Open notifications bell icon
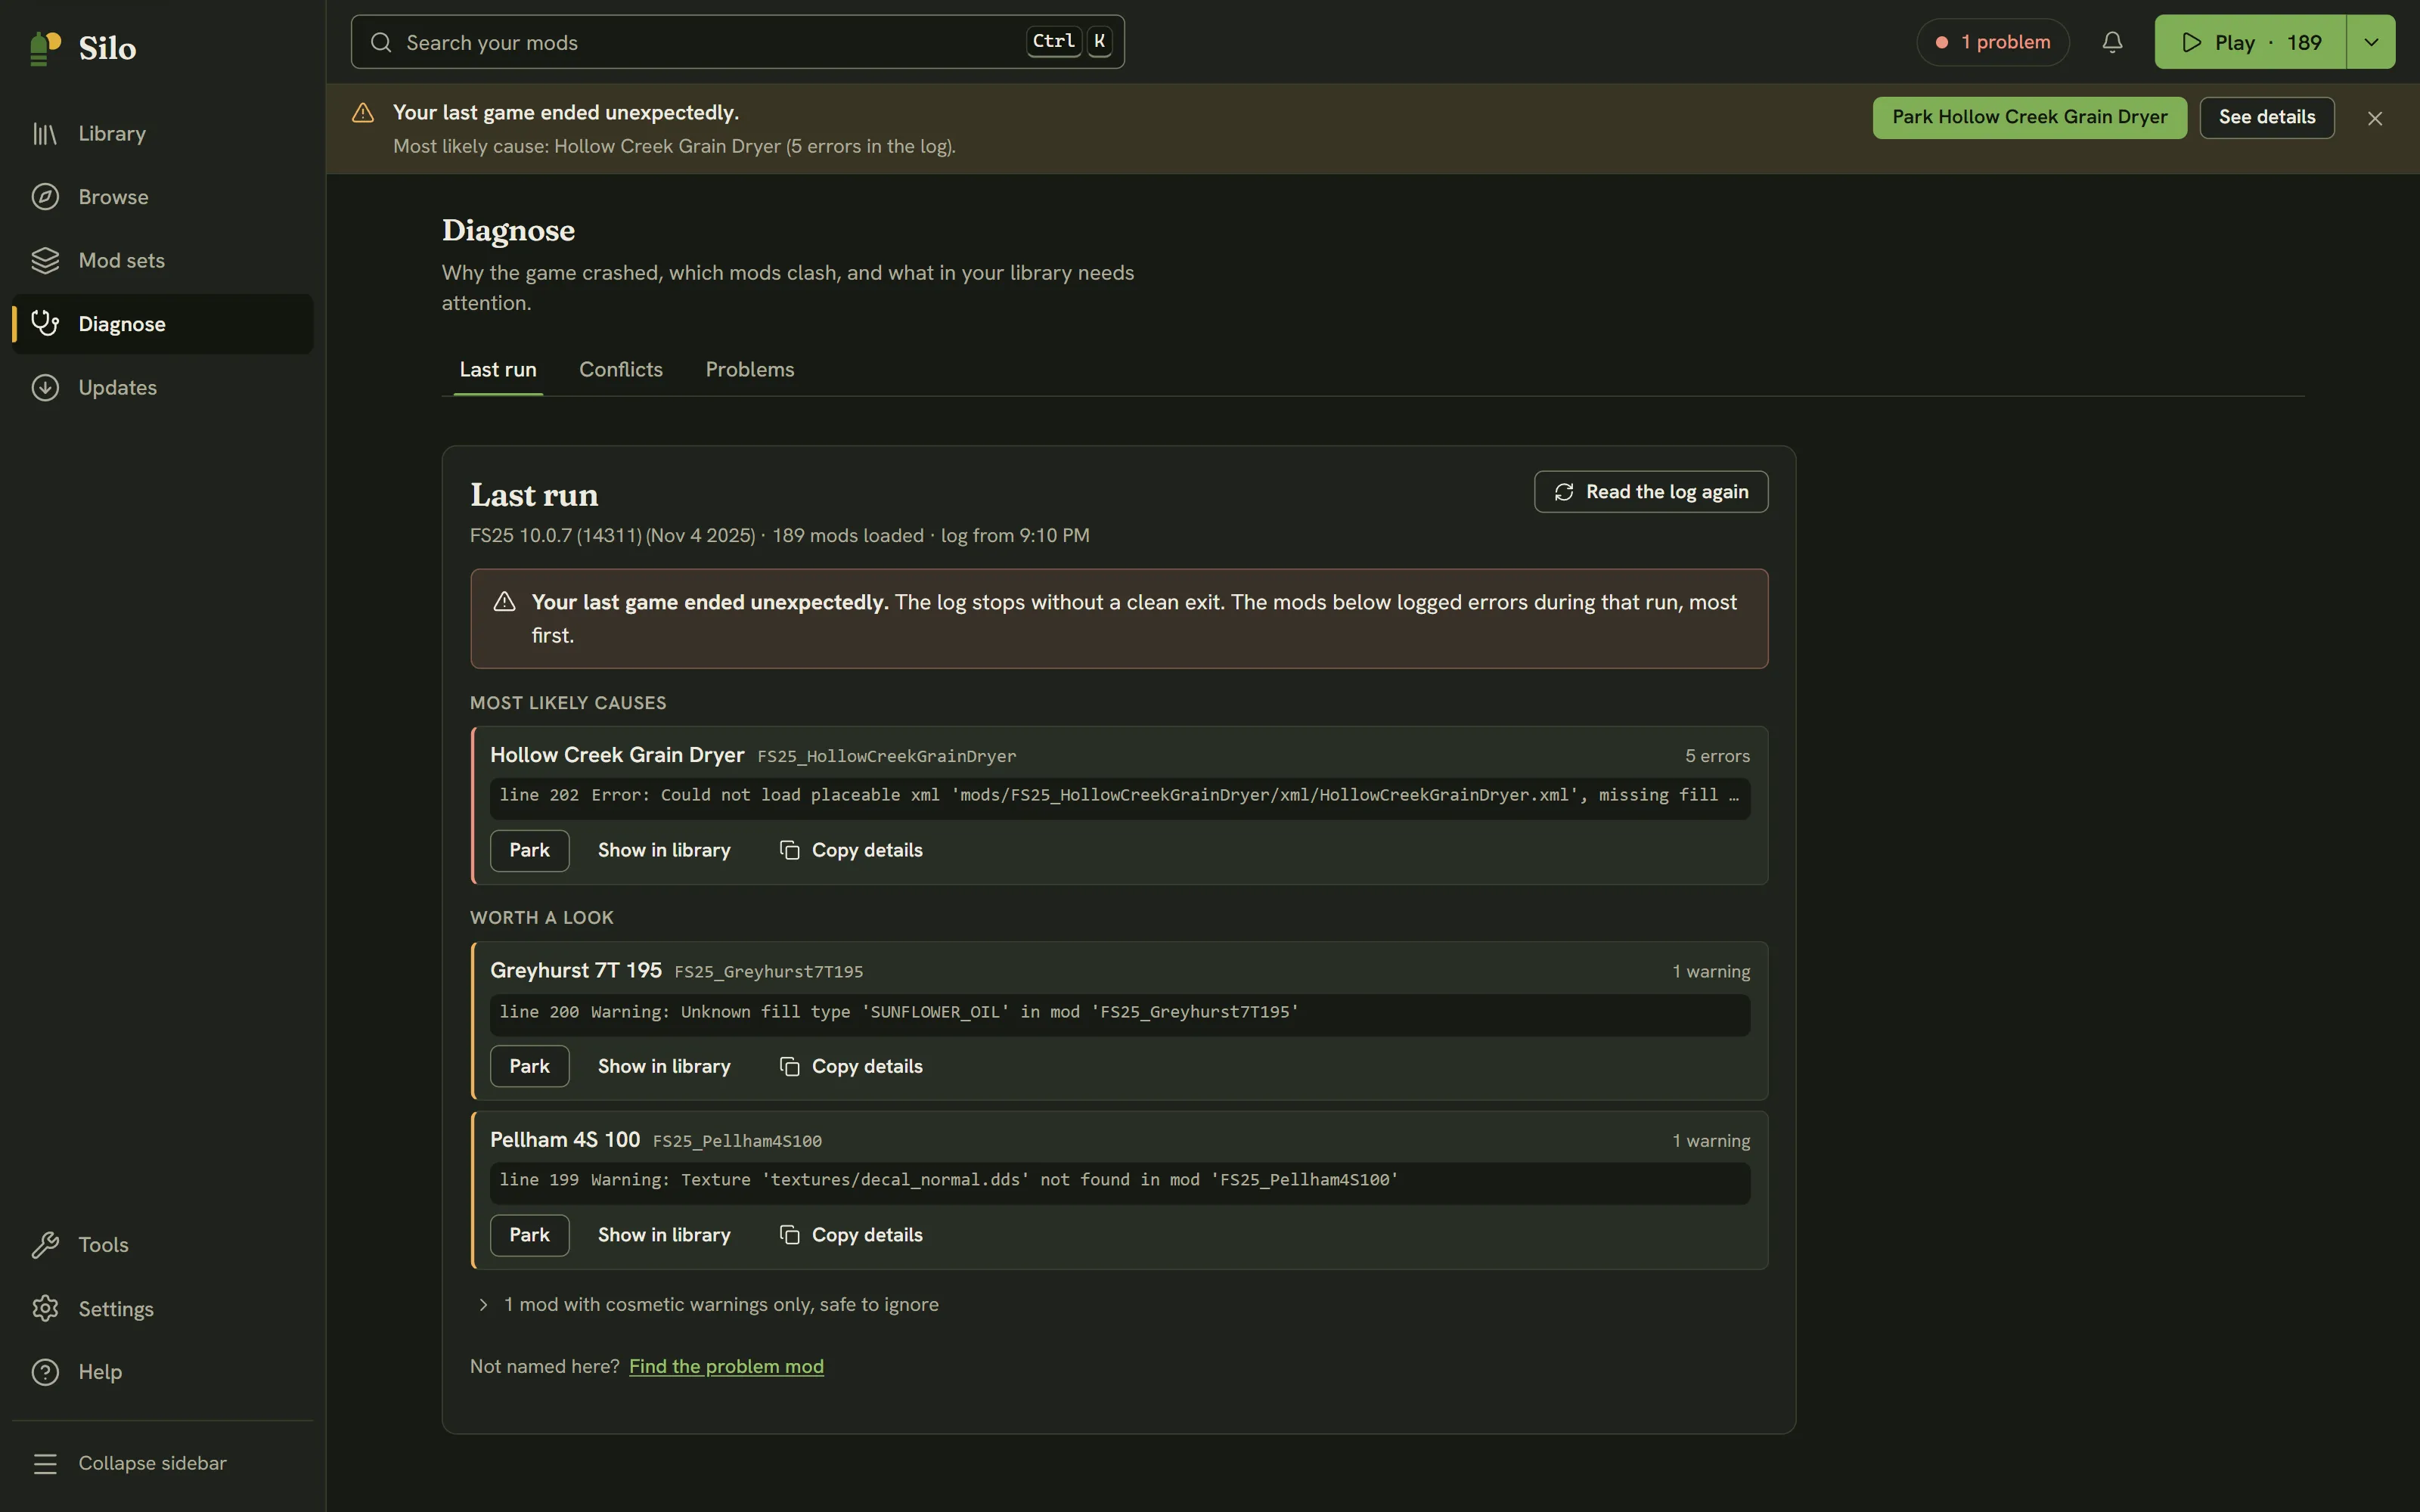Viewport: 2420px width, 1512px height. [2112, 42]
